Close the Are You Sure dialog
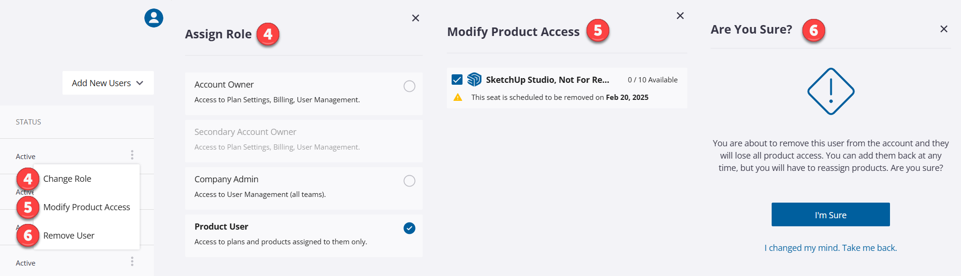Viewport: 961px width, 276px height. tap(944, 29)
